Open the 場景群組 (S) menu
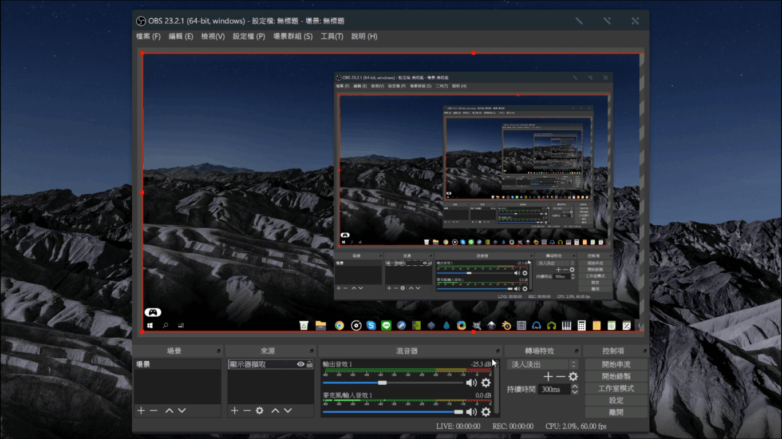Image resolution: width=782 pixels, height=439 pixels. 293,36
